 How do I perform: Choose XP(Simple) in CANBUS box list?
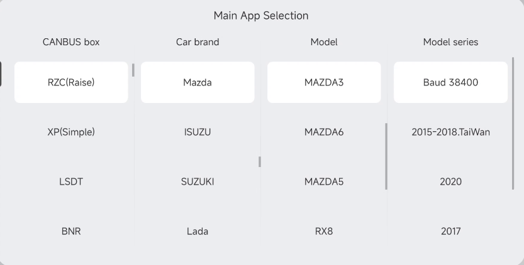point(71,132)
